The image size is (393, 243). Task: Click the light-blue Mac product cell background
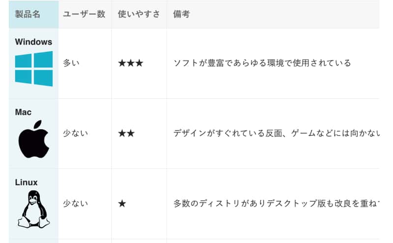(x=34, y=134)
